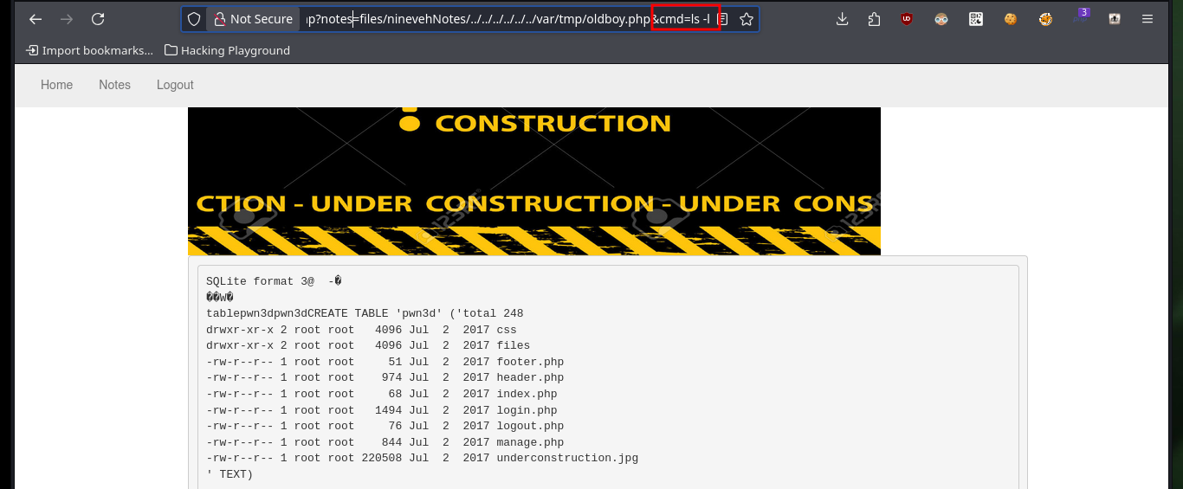Image resolution: width=1183 pixels, height=489 pixels.
Task: Open the Notes nav item
Action: pos(114,85)
